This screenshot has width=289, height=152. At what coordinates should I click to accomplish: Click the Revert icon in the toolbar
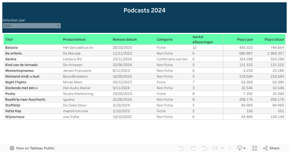coord(205,148)
